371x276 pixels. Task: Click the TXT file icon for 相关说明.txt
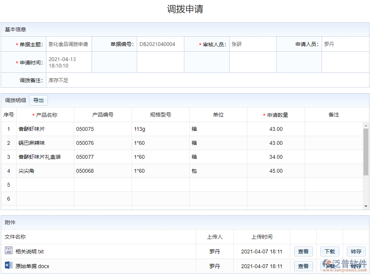pos(8,251)
